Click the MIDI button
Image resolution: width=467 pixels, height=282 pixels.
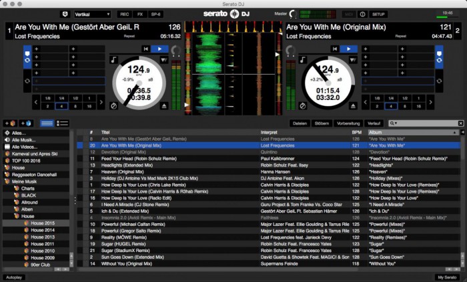(348, 14)
